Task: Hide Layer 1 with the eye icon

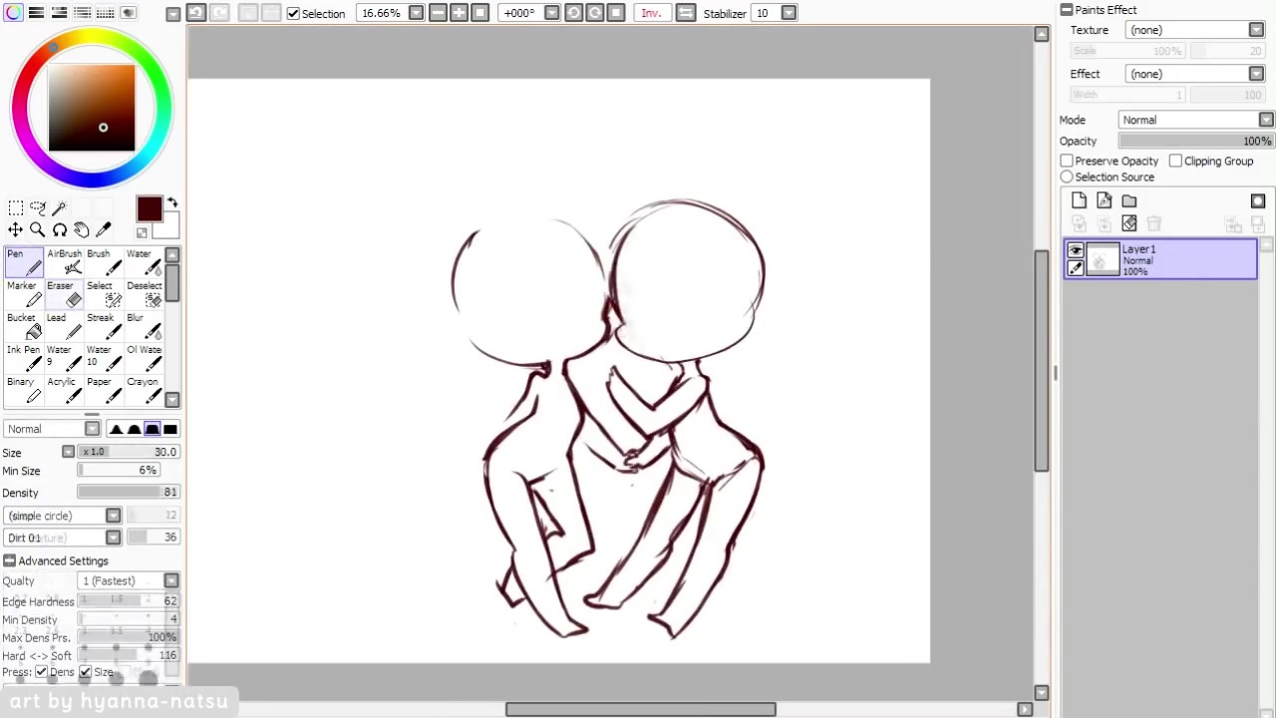Action: 1076,250
